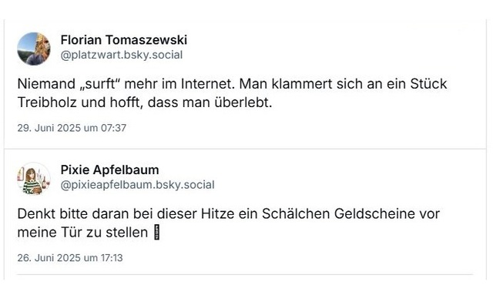Open the @pixieapfelbaum.bsky.social handle

tap(137, 185)
